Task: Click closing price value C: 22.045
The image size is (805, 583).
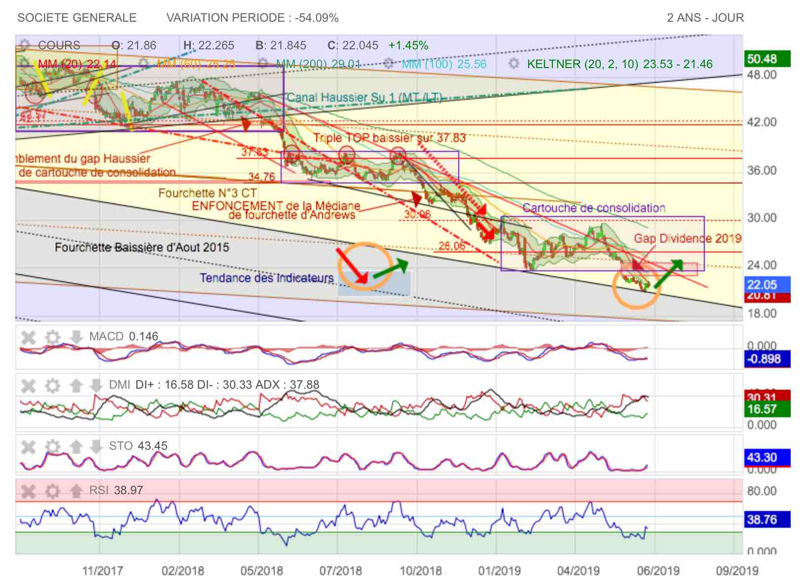Action: pos(353,45)
